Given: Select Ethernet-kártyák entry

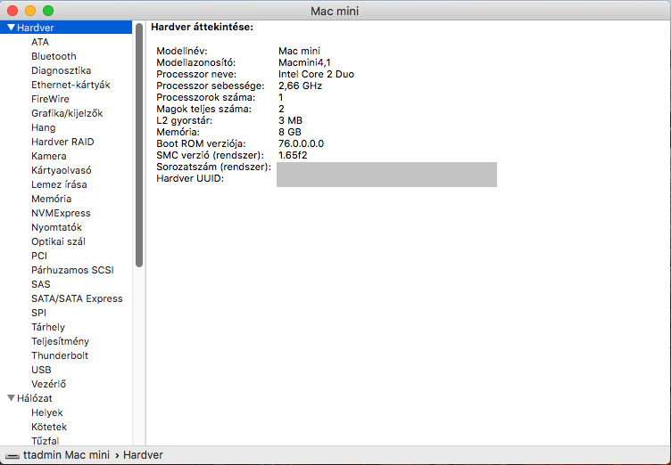Looking at the screenshot, I should coord(70,85).
